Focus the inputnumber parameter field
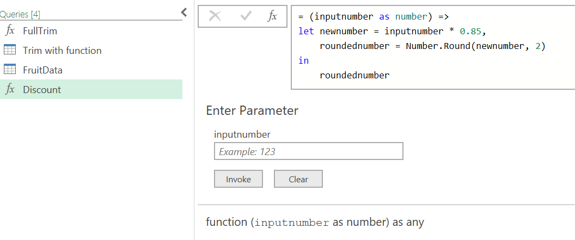The image size is (575, 240). point(308,151)
